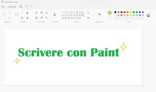Pick the Five-point star shape

(63, 18)
